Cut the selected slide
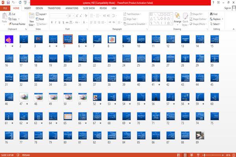This screenshot has width=236, height=157. 12,14
